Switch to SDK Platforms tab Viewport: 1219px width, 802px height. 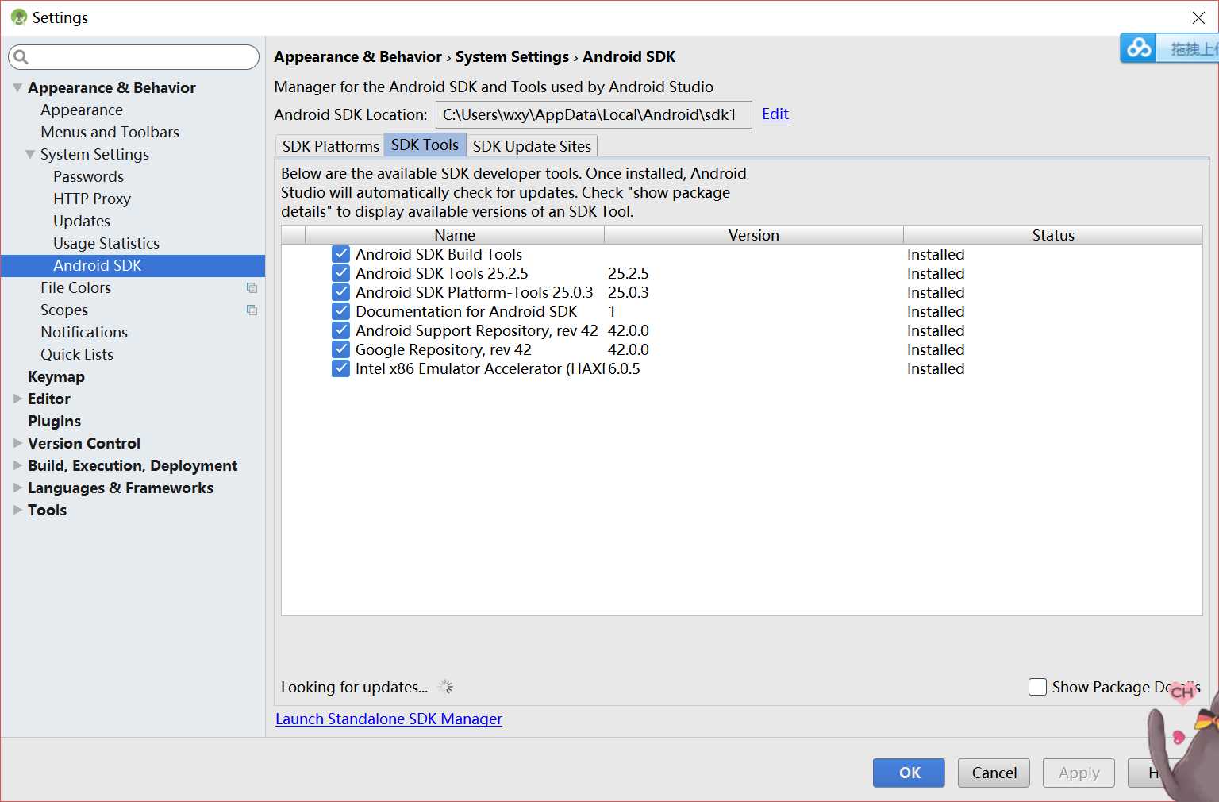pos(330,146)
